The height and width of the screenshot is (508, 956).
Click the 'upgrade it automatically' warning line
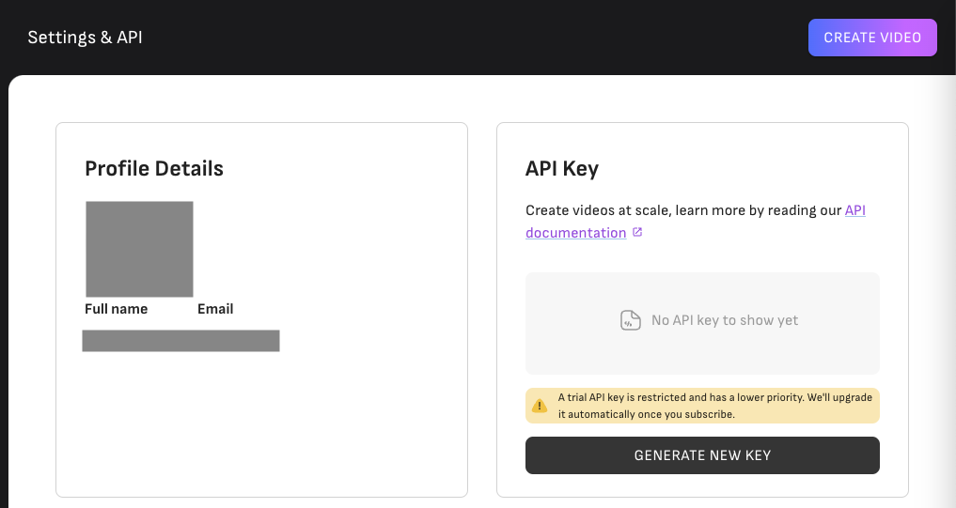[646, 414]
